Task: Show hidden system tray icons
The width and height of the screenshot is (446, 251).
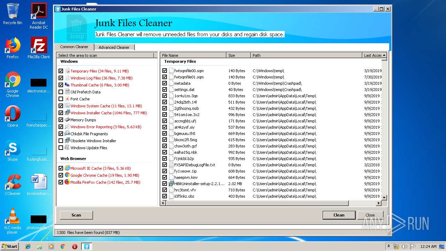Action: (389, 246)
